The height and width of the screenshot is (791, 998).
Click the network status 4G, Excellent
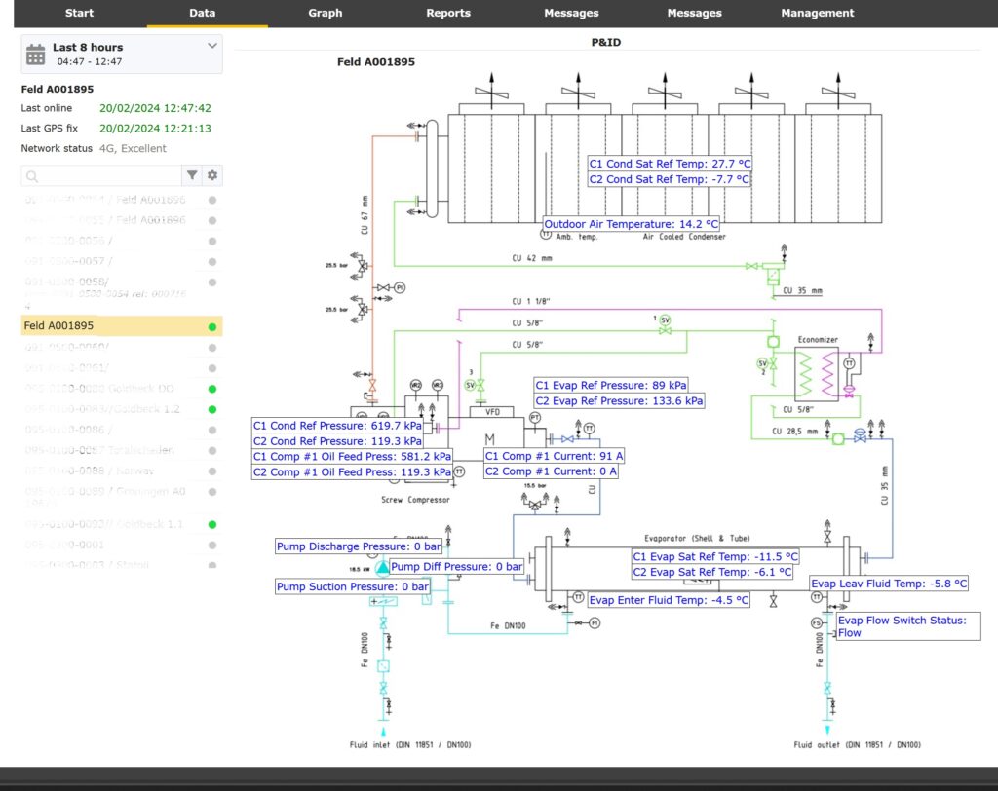pyautogui.click(x=133, y=148)
